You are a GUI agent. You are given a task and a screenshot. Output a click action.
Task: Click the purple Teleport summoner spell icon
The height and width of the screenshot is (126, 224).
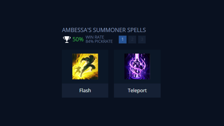(x=137, y=66)
